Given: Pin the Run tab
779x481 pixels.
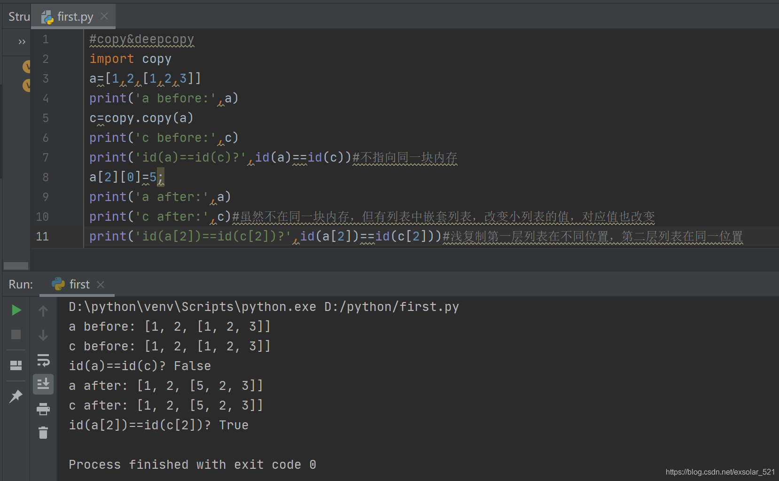Looking at the screenshot, I should click(x=16, y=396).
